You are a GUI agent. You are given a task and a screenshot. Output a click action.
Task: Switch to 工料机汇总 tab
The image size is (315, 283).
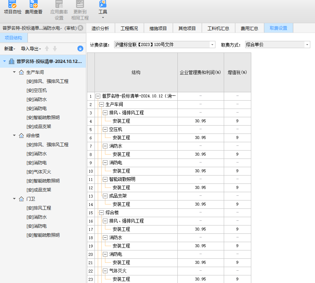pyautogui.click(x=218, y=28)
